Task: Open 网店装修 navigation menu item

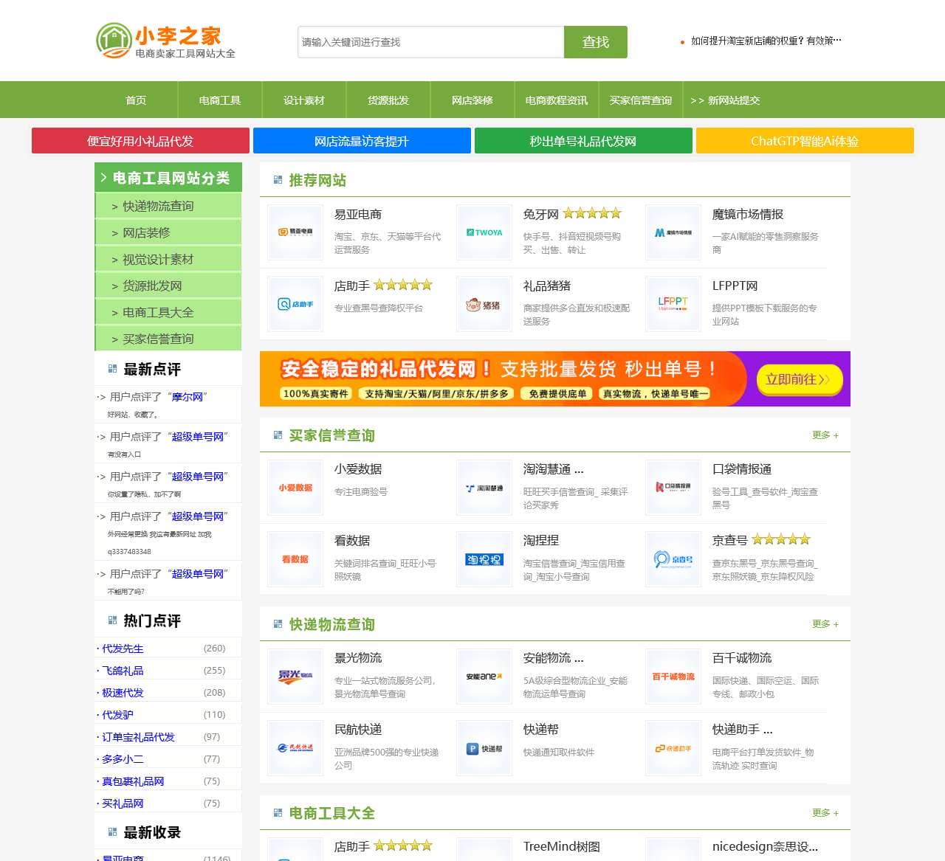Action: tap(472, 100)
